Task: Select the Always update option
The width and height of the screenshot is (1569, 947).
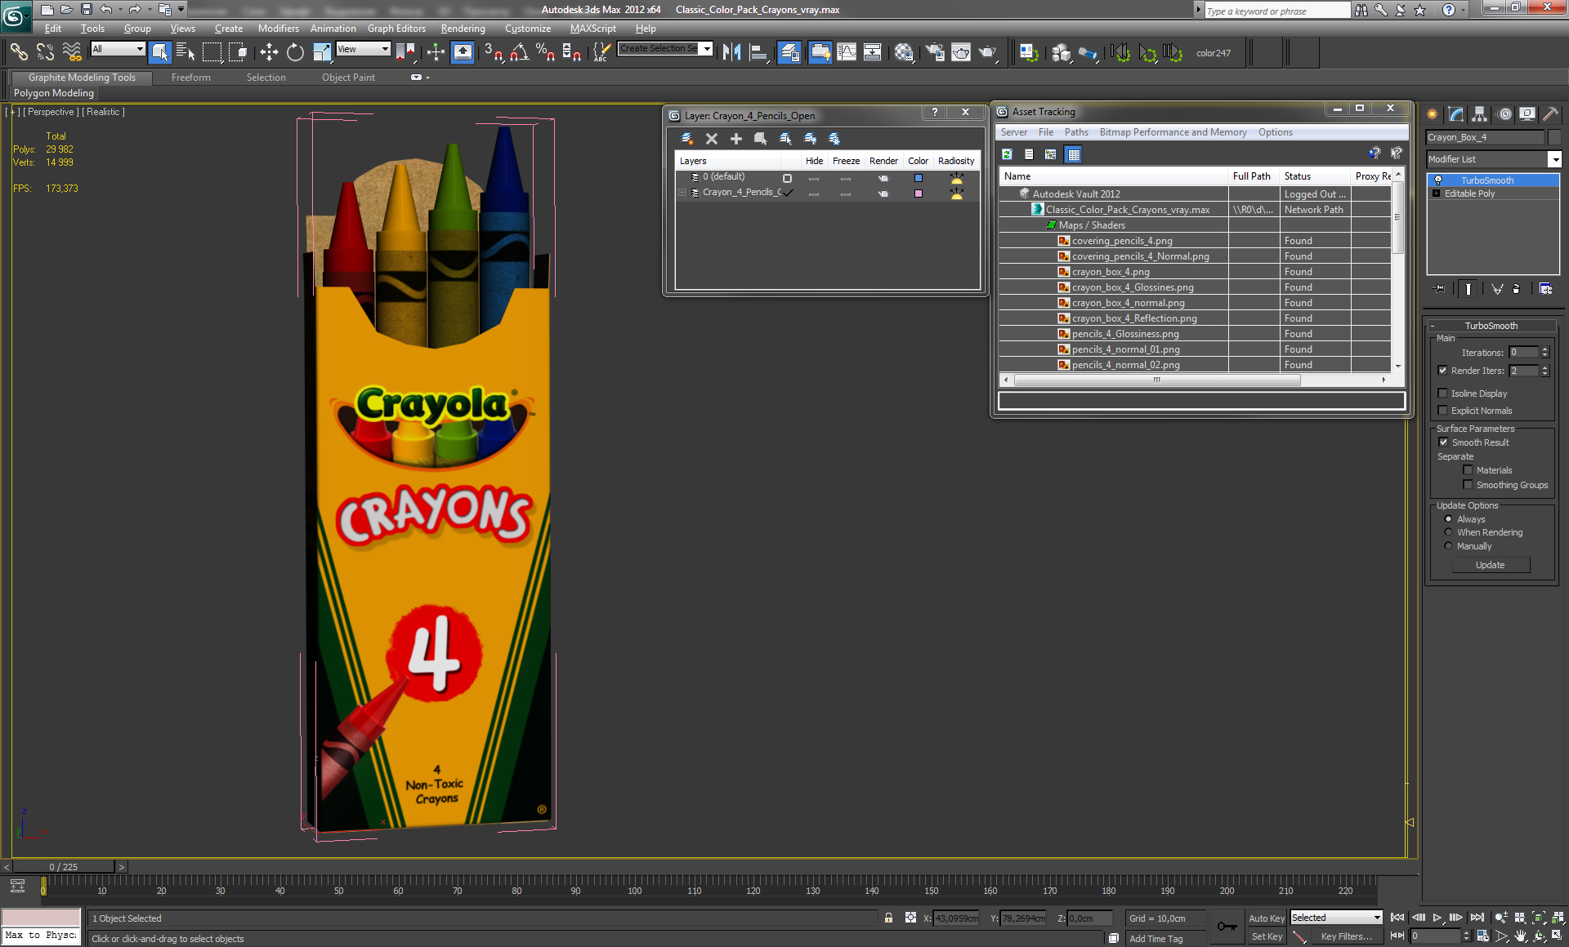Action: point(1449,519)
